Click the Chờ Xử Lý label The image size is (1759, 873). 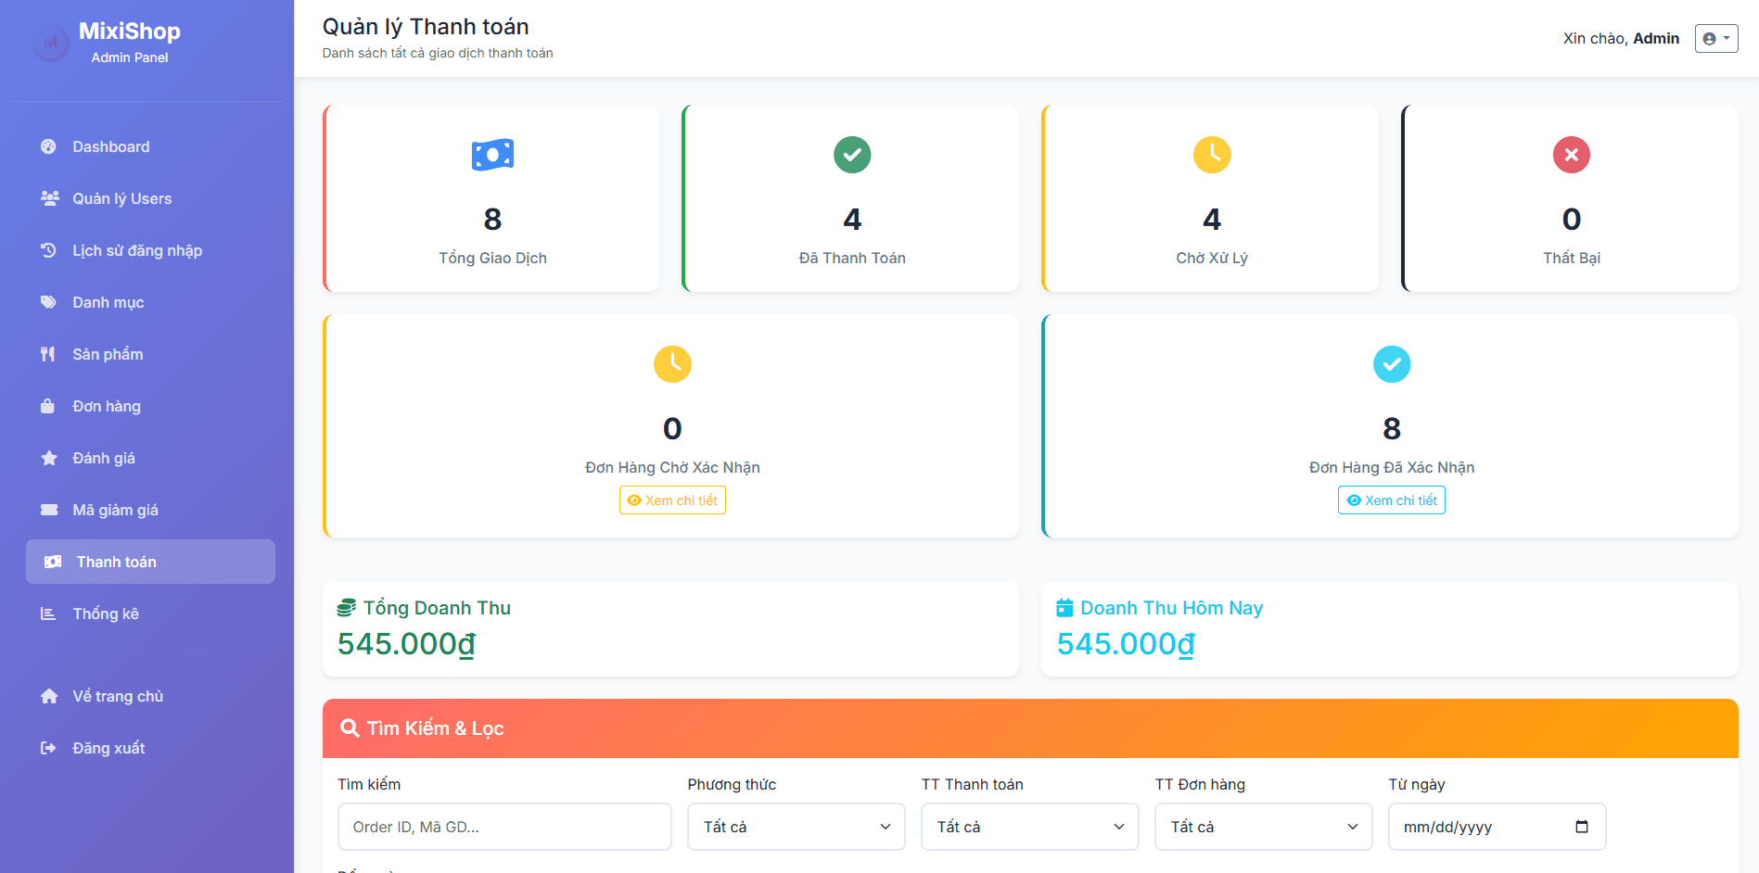(x=1212, y=258)
